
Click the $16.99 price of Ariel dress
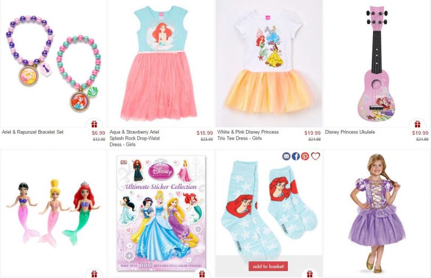(x=204, y=133)
